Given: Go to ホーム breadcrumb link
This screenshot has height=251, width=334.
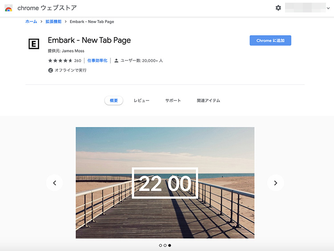Looking at the screenshot, I should (31, 21).
